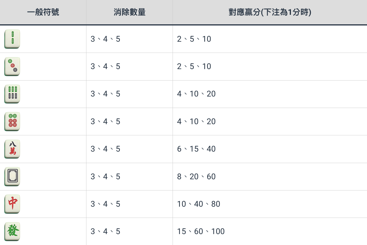The width and height of the screenshot is (367, 245).
Task: Select the green 發 dragon tile icon
Action: (12, 231)
